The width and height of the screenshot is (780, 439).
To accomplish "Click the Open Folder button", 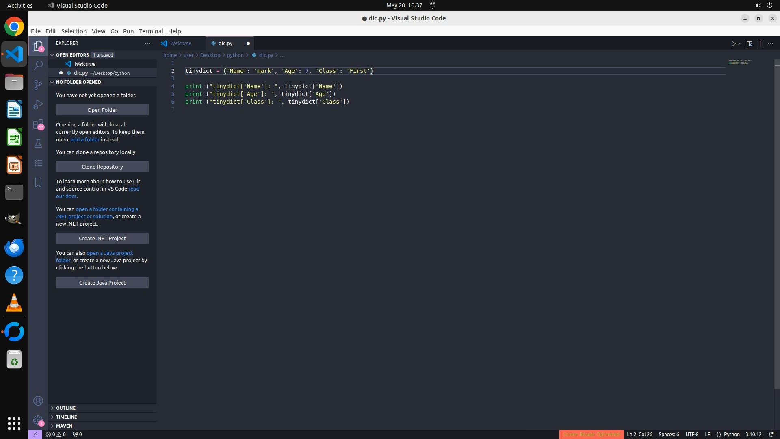I will coord(102,110).
